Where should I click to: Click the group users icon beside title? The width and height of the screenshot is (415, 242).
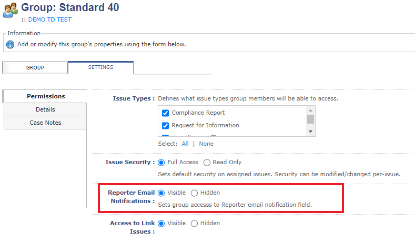click(11, 10)
